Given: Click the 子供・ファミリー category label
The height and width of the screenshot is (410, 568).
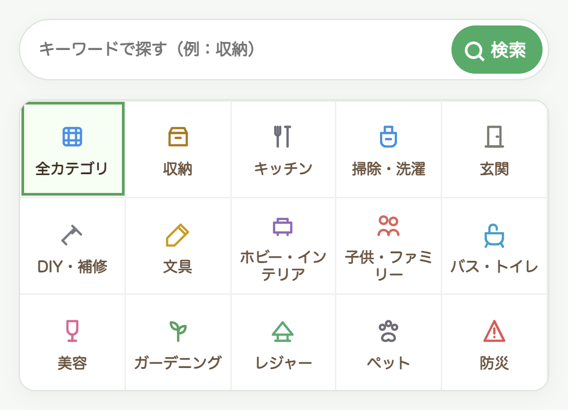Looking at the screenshot, I should (388, 266).
